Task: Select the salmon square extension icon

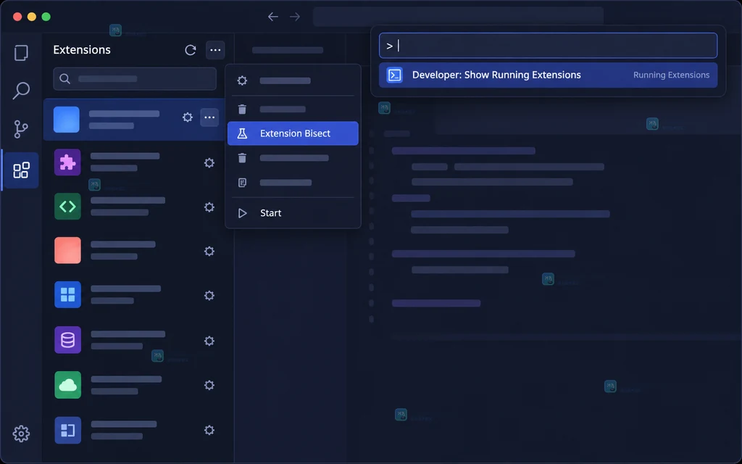Action: [67, 250]
